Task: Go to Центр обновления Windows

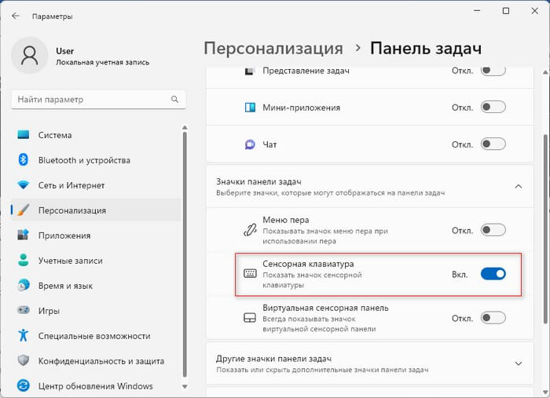Action: click(96, 386)
